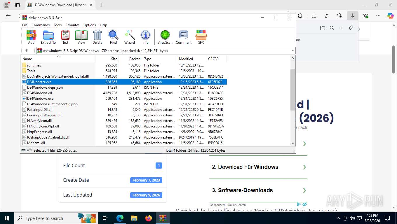397x224 pixels.
Task: Go back in Edge browser
Action: (x=8, y=16)
